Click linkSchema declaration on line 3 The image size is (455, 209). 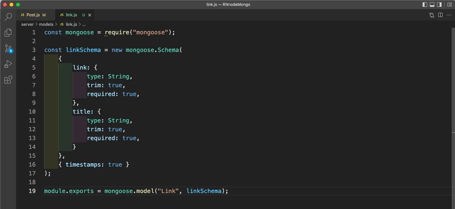coord(83,50)
